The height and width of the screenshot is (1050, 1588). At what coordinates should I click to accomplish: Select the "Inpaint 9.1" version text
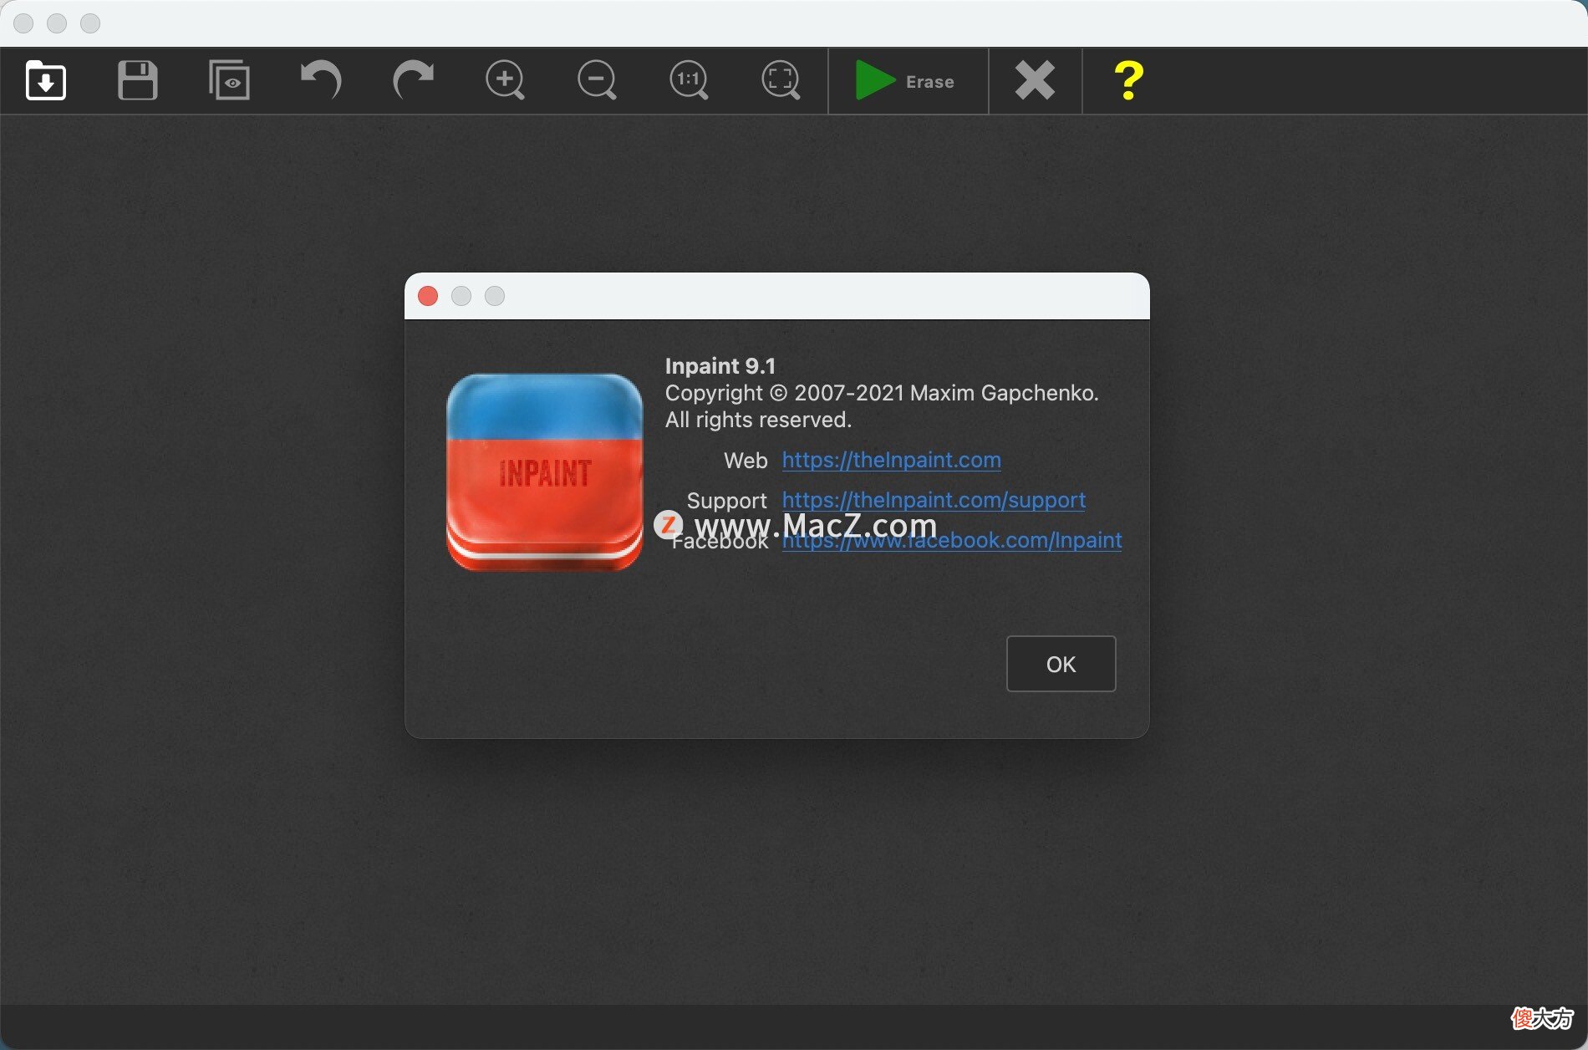(x=720, y=366)
